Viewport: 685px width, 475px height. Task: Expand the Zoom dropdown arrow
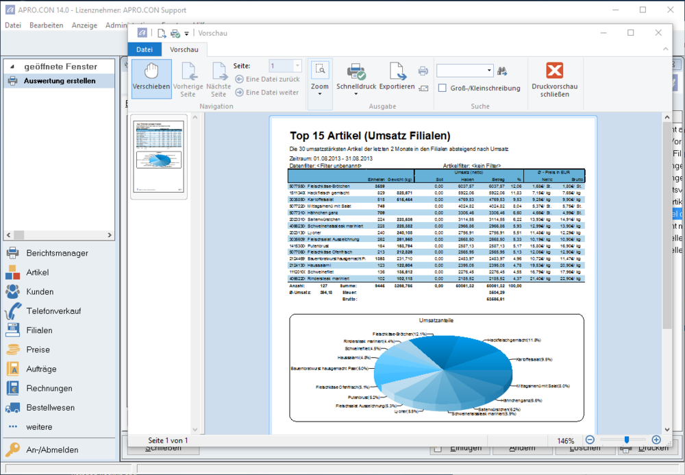point(320,95)
